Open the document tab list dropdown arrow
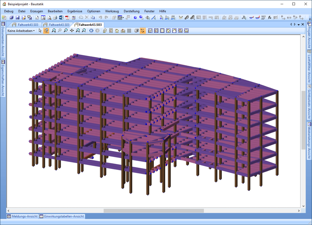Viewport: 312px width, 225px height. [299, 25]
